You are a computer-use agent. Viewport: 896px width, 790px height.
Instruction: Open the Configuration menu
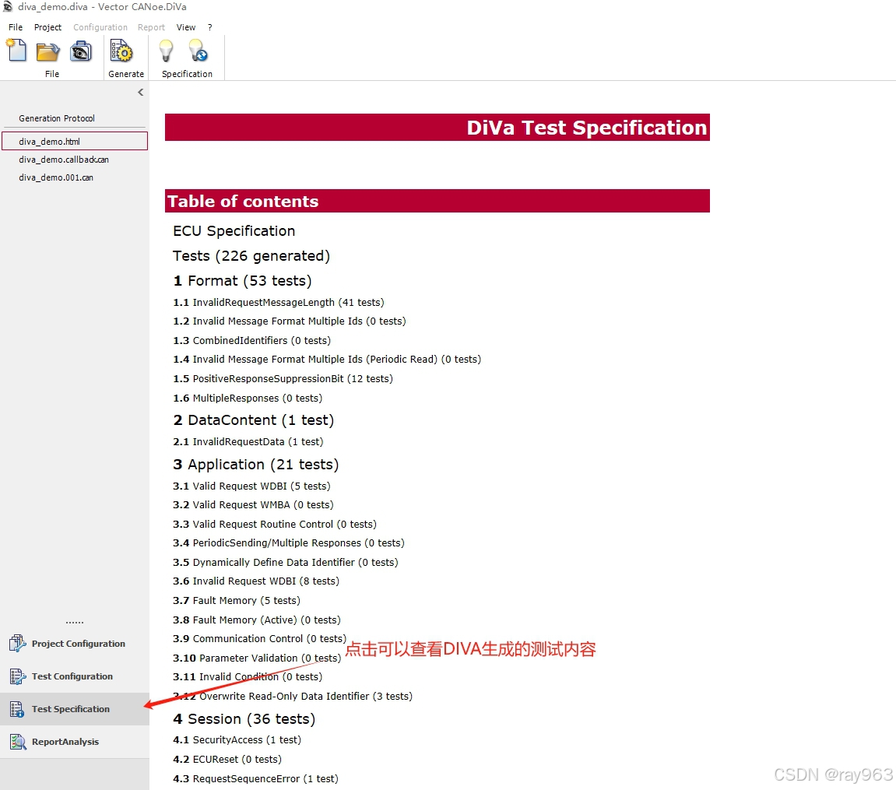click(x=100, y=26)
